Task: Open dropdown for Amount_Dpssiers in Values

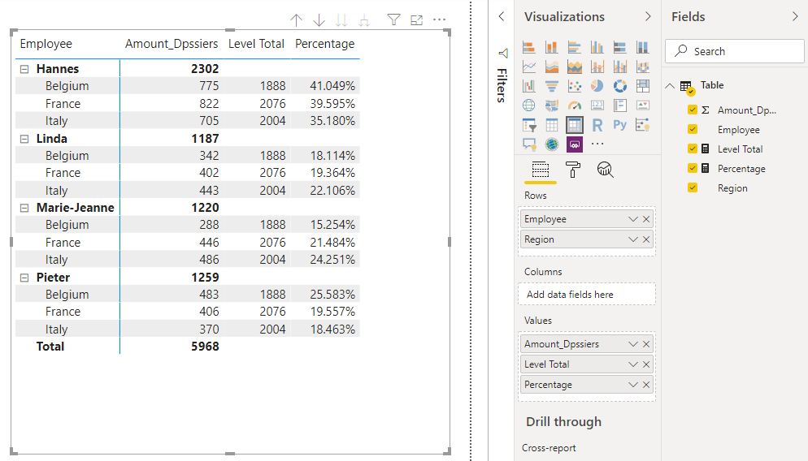Action: [633, 344]
